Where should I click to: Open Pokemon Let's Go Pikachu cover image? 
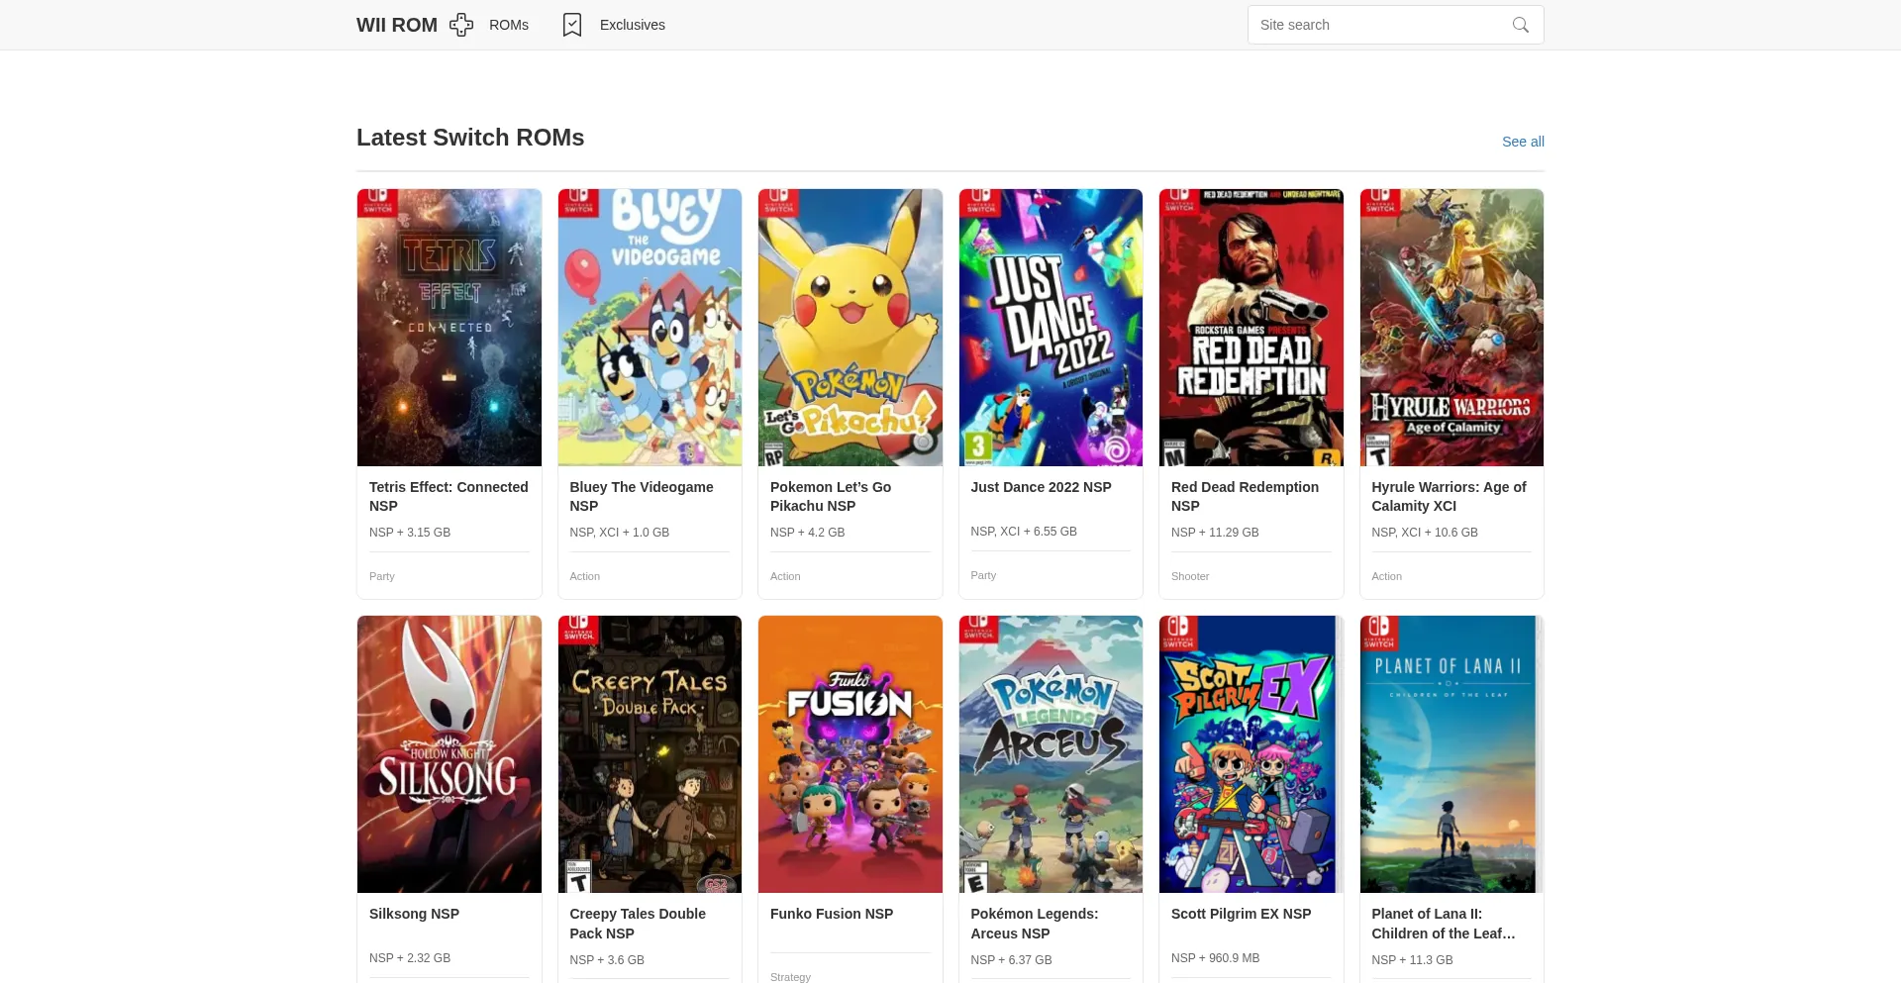click(850, 328)
